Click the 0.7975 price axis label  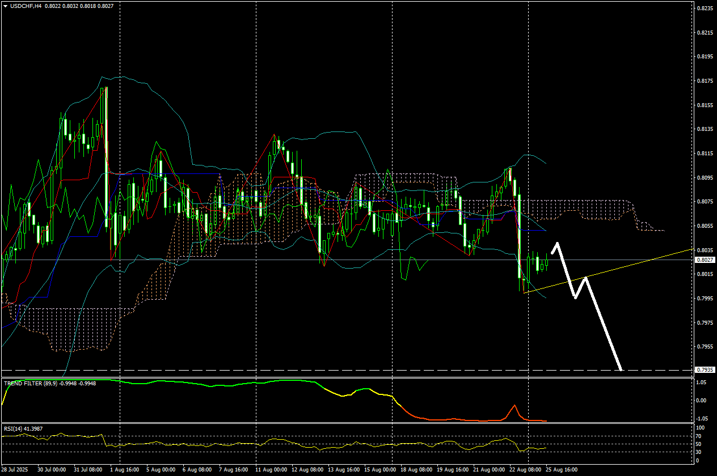[x=705, y=323]
